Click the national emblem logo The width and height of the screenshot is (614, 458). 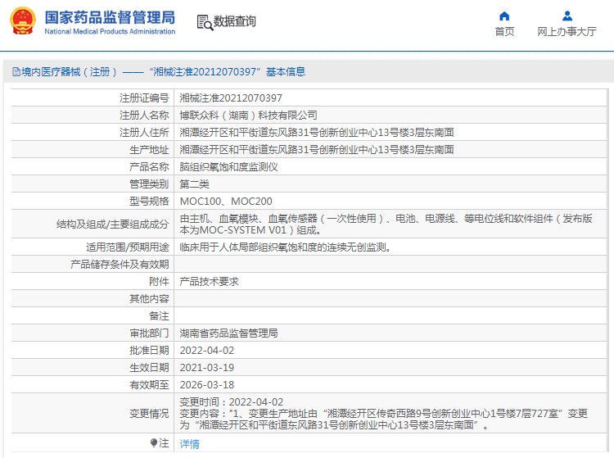(23, 21)
